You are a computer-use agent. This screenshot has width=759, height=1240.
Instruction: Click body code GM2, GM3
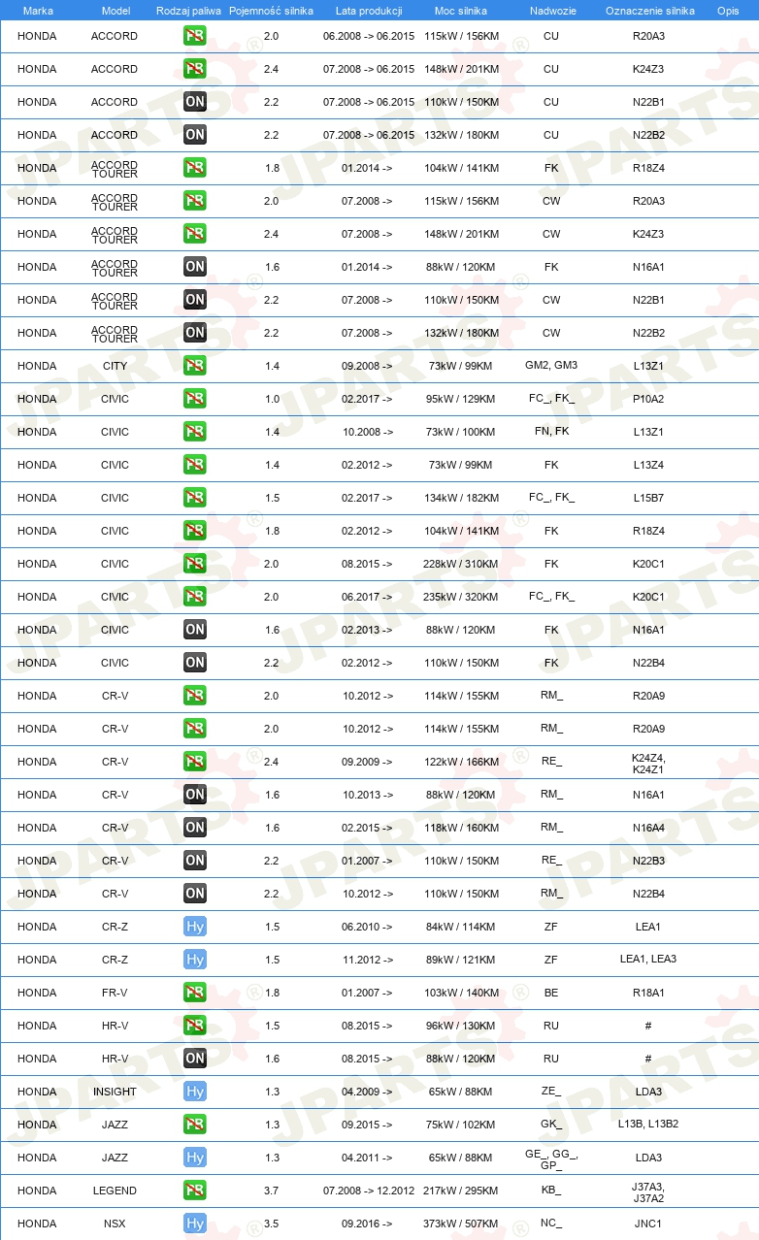pos(551,366)
